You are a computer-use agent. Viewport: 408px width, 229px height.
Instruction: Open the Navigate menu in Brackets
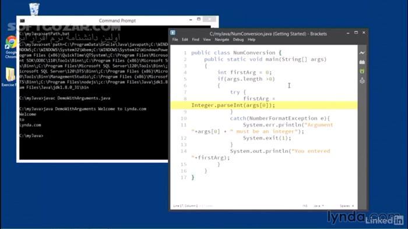pos(221,40)
